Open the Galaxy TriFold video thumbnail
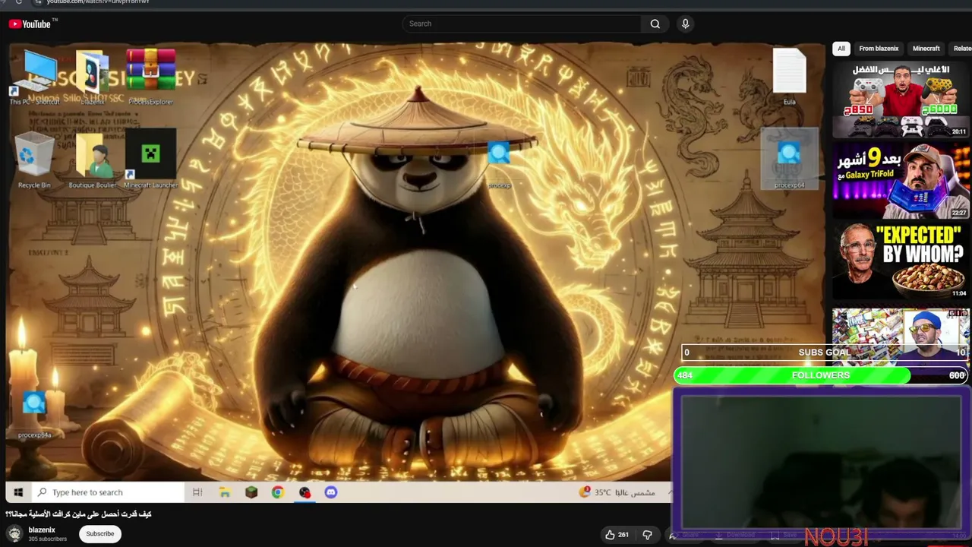 [x=901, y=180]
